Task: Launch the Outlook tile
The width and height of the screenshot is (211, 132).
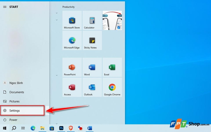Action: [x=92, y=87]
